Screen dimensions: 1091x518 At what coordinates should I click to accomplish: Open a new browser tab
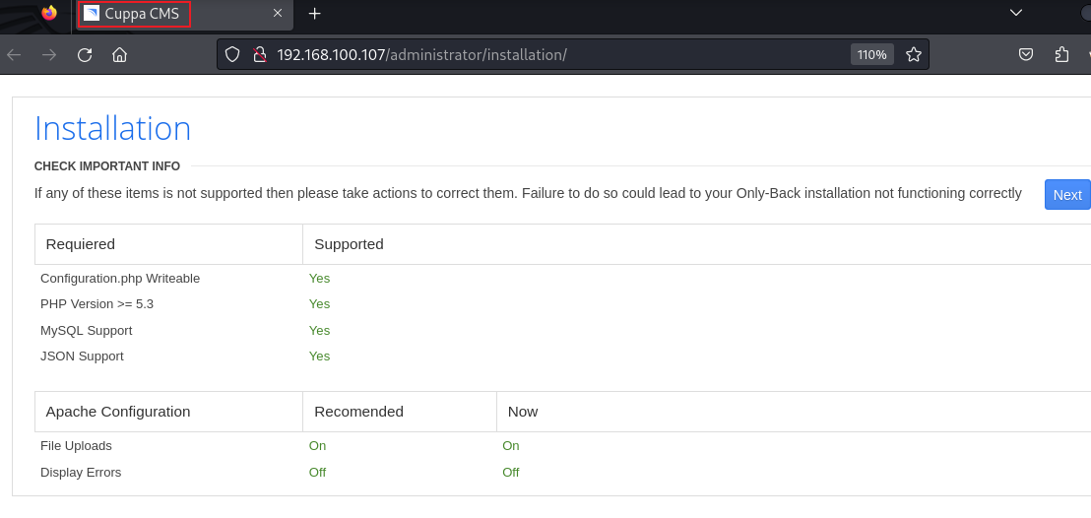click(315, 14)
